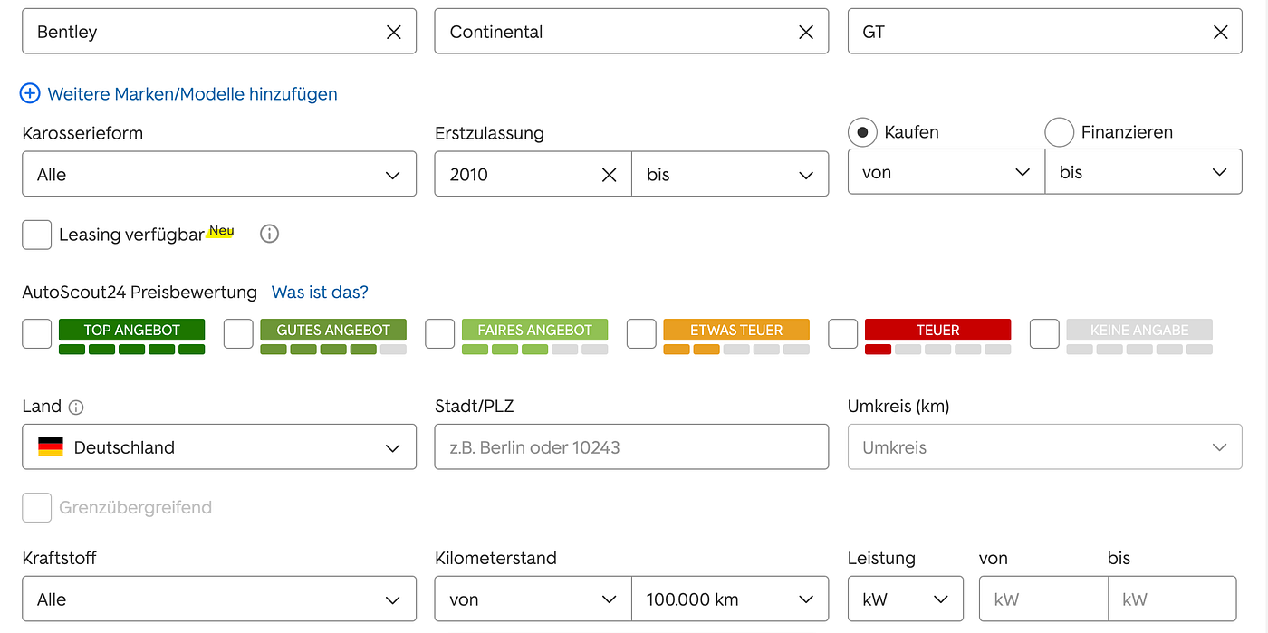Open Erstzulassung 'bis' year dropdown
Screen dimensions: 1268x633
tap(730, 174)
